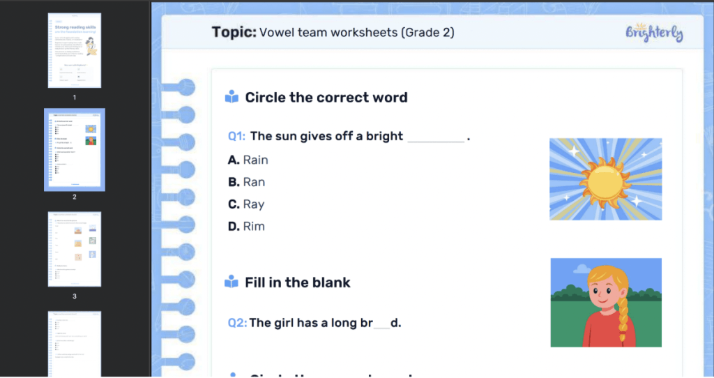Viewport: 714px width, 378px height.
Task: Click the page number 2 label under the thumbnail
Action: point(75,197)
